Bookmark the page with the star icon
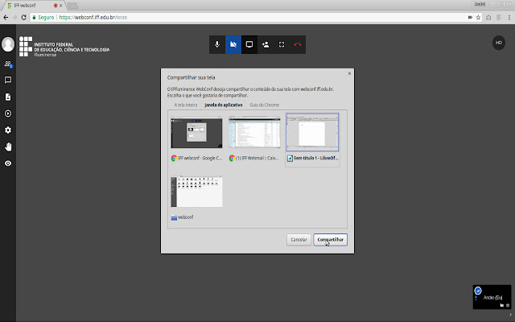 tap(478, 18)
